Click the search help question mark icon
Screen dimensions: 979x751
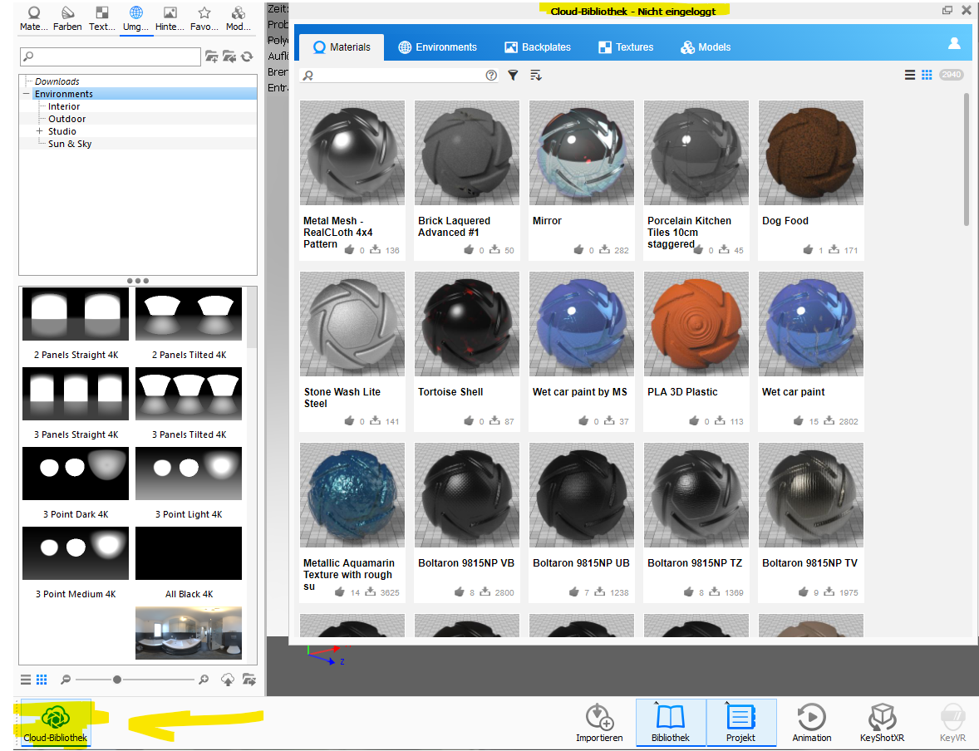point(491,75)
